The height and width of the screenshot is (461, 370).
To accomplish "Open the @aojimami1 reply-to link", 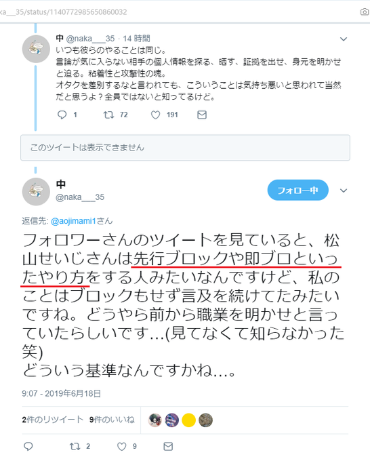I will [x=73, y=221].
